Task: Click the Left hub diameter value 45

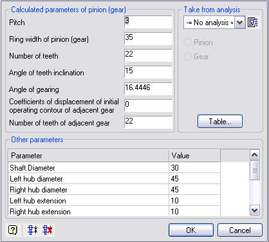Action: [x=194, y=178]
